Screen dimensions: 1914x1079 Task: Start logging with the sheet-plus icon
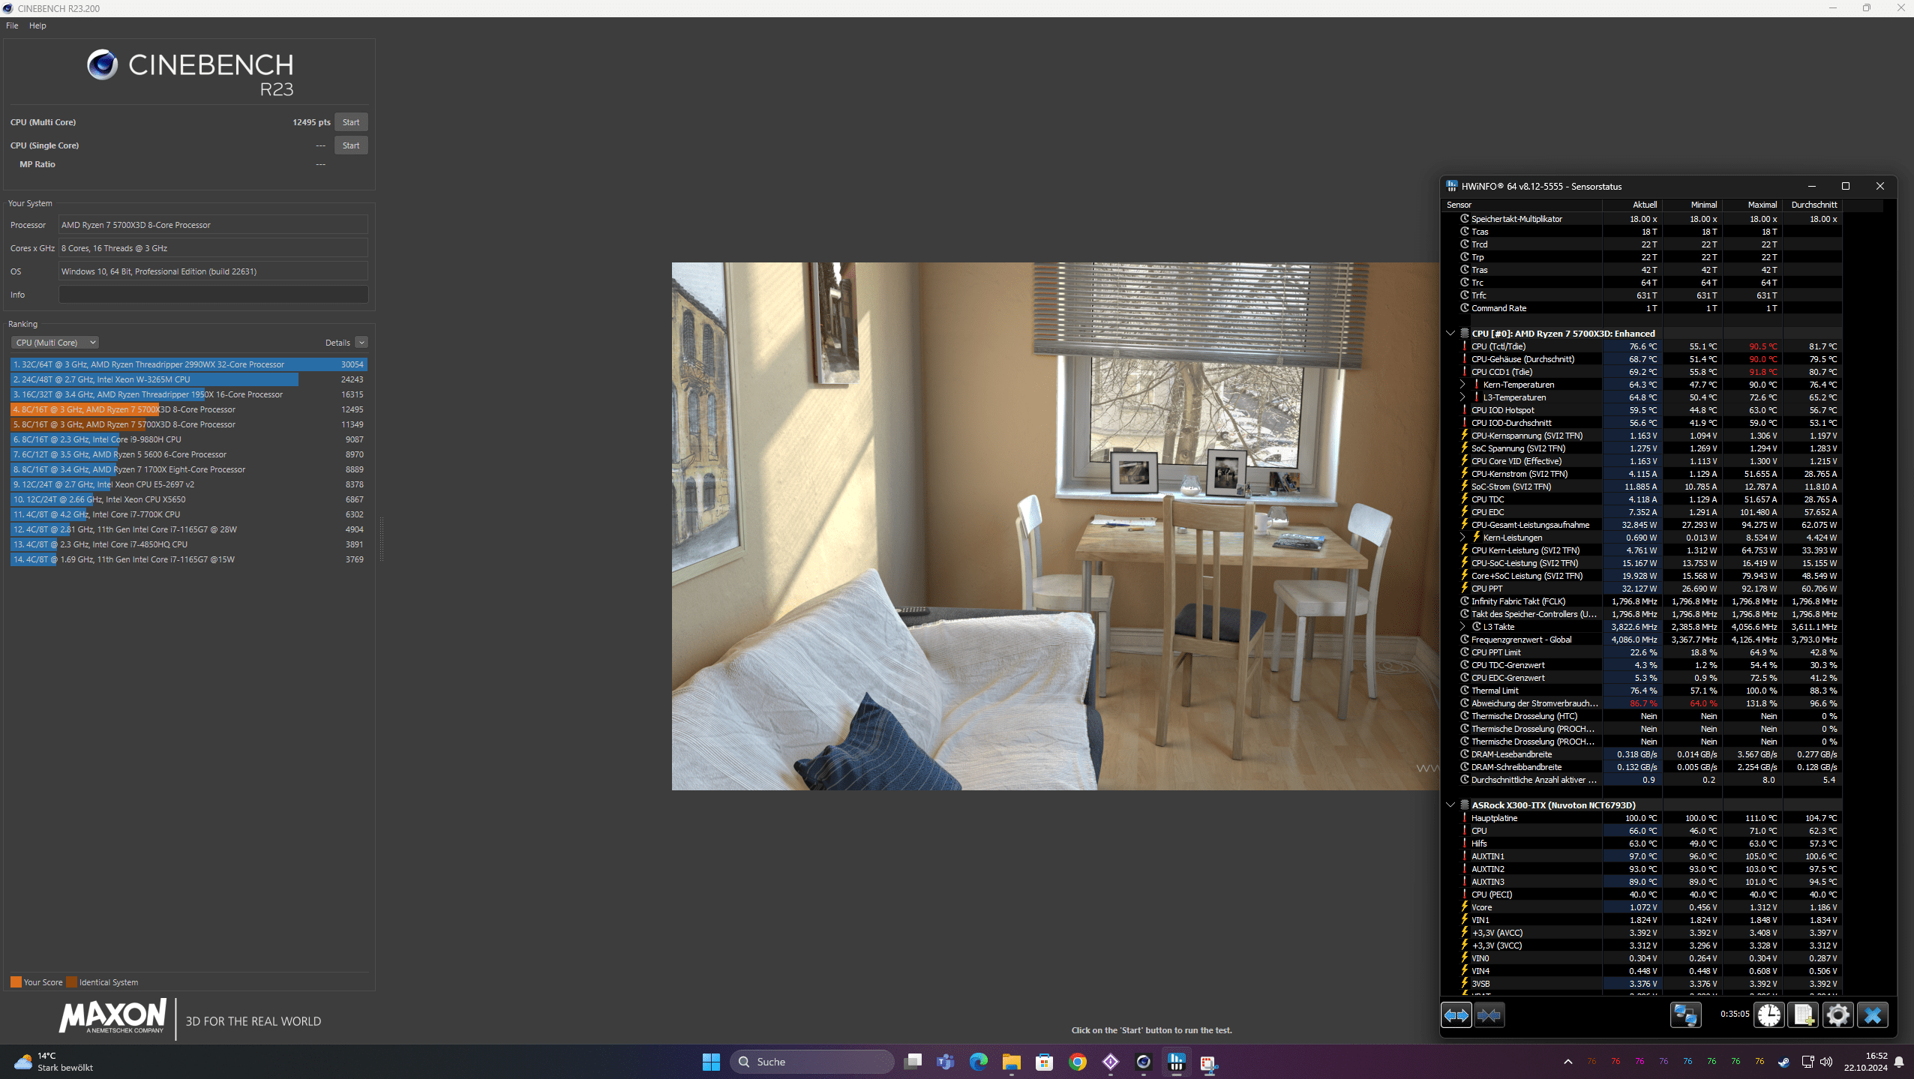coord(1803,1015)
